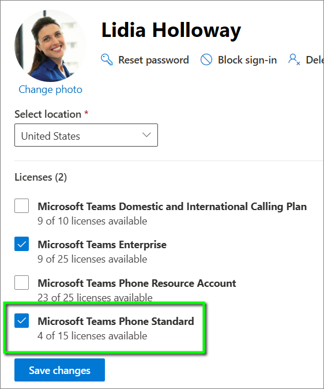
Task: Click the Reset password key icon
Action: click(x=107, y=60)
